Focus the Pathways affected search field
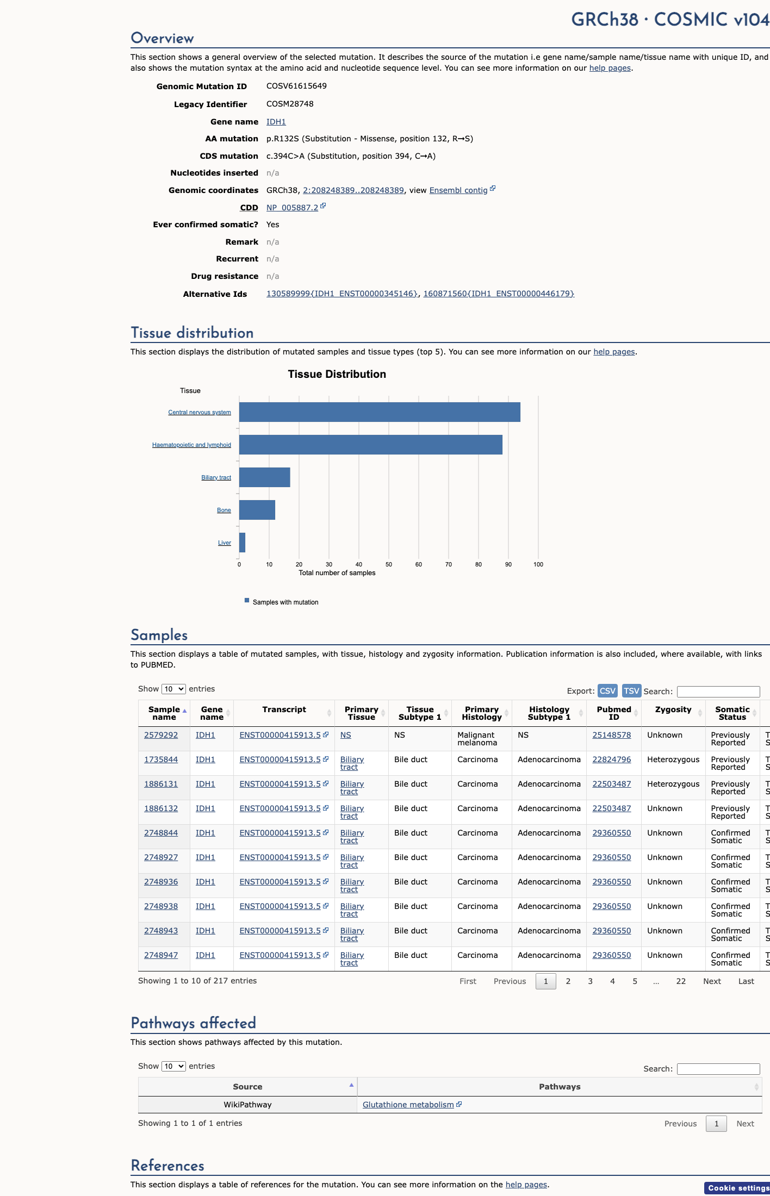The width and height of the screenshot is (770, 1196). pyautogui.click(x=718, y=1069)
